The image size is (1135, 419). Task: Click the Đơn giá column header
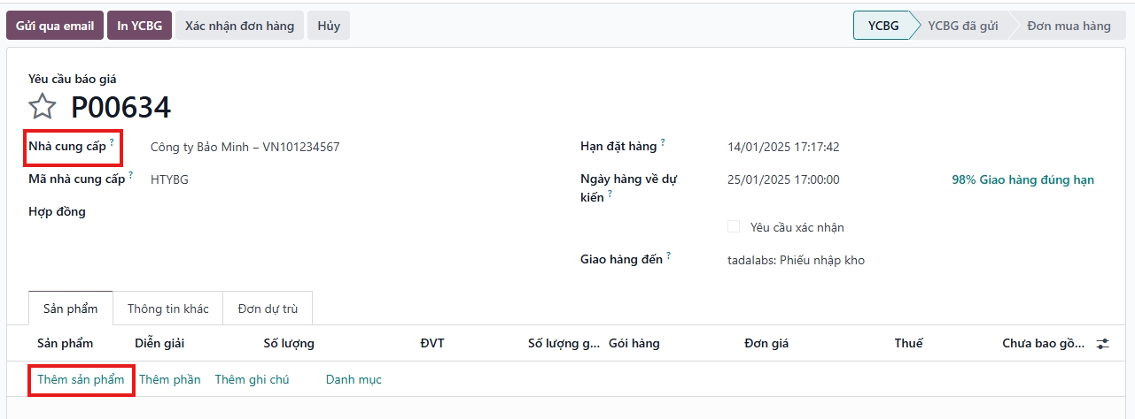(x=766, y=343)
